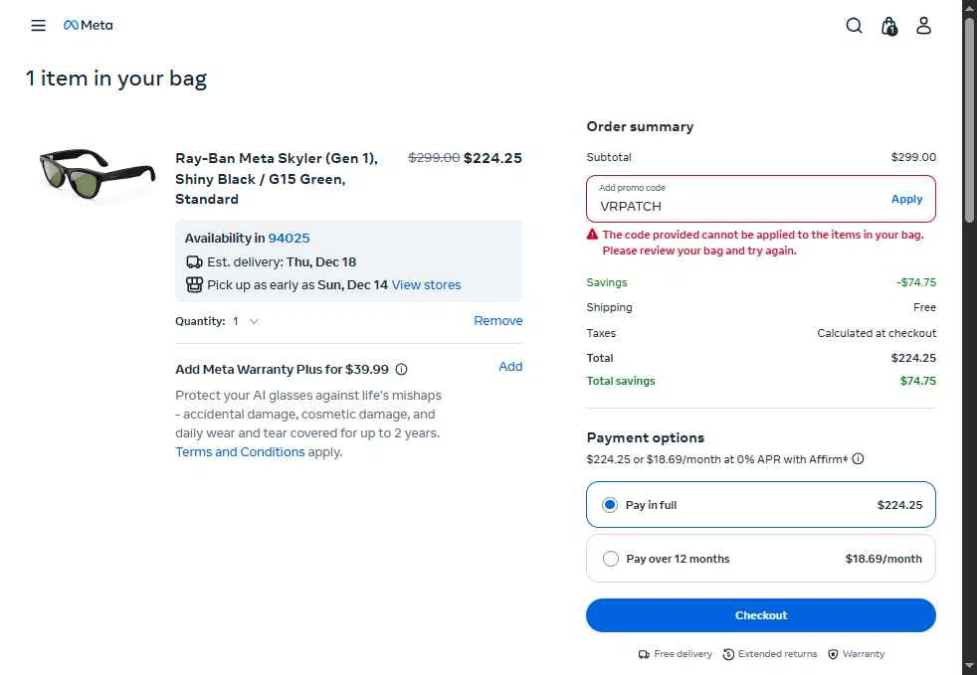Open the user account icon

pyautogui.click(x=923, y=26)
